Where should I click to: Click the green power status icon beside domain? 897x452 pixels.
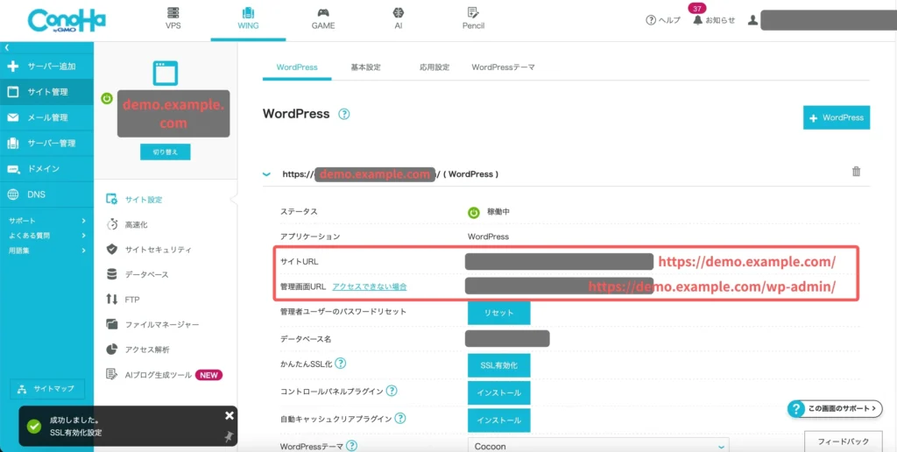point(107,98)
